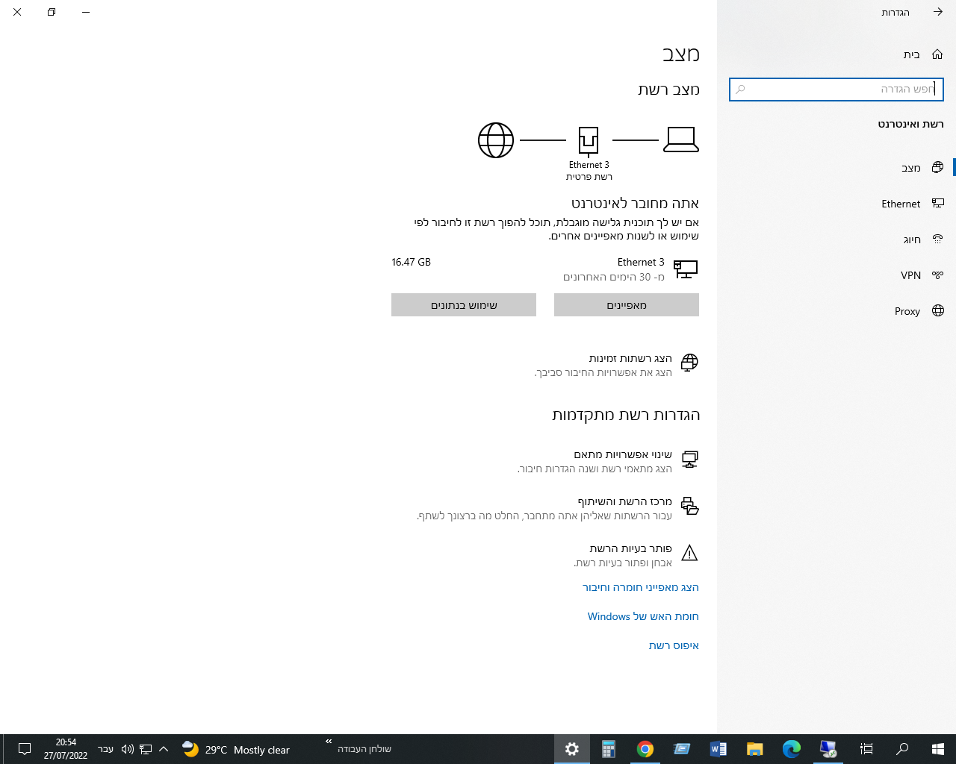Click the laptop icon in network diagram
This screenshot has width=956, height=764.
pos(681,140)
